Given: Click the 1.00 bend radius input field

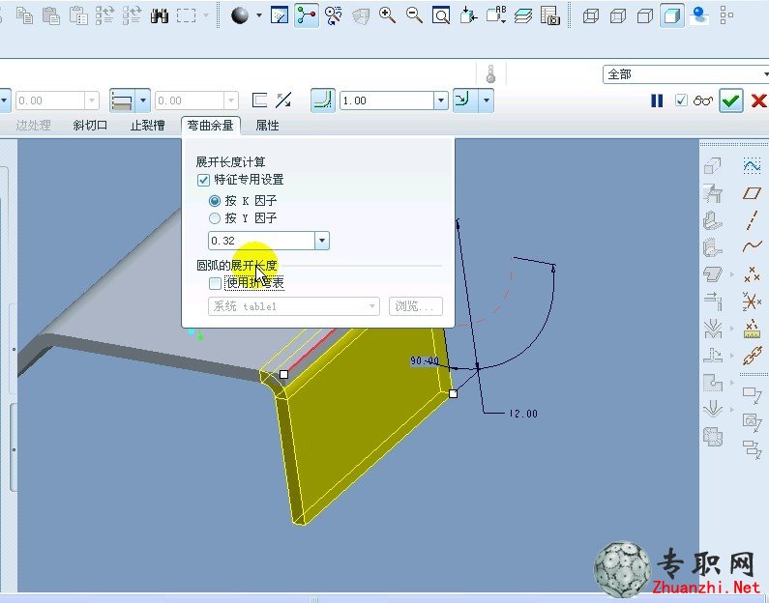Looking at the screenshot, I should (387, 100).
